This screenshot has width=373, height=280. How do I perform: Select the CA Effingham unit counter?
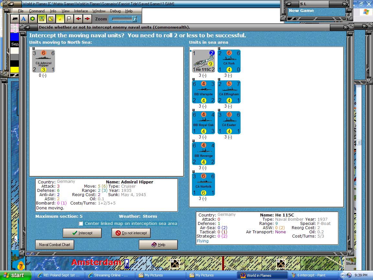click(x=229, y=92)
